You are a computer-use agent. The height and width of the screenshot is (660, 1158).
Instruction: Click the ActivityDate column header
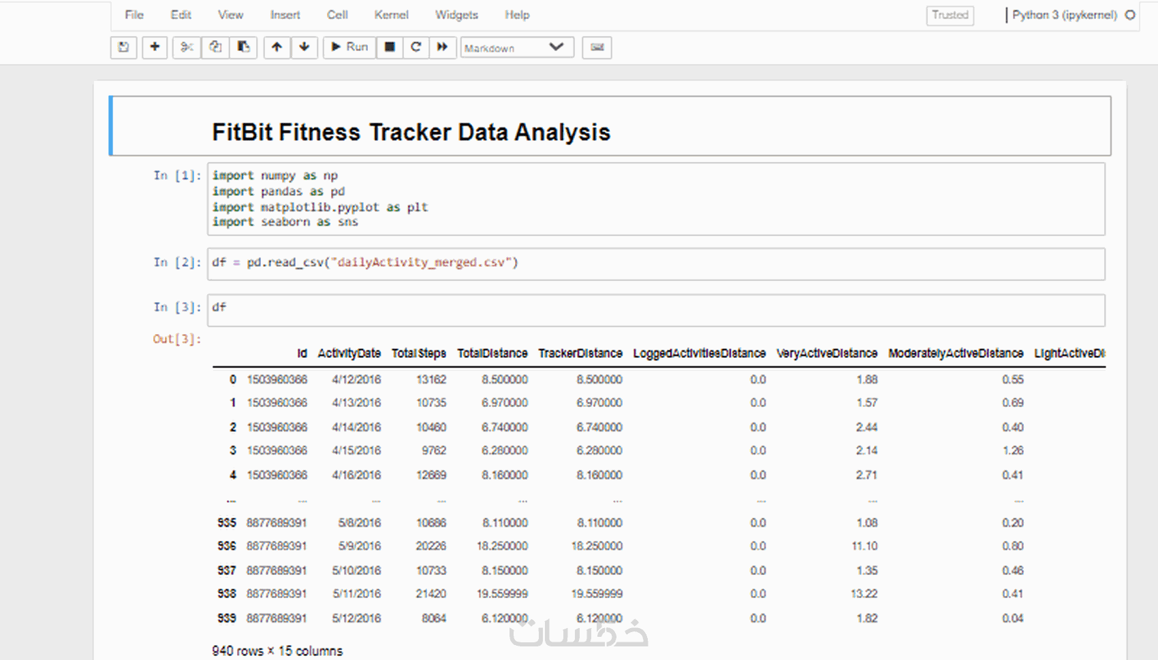(x=349, y=353)
